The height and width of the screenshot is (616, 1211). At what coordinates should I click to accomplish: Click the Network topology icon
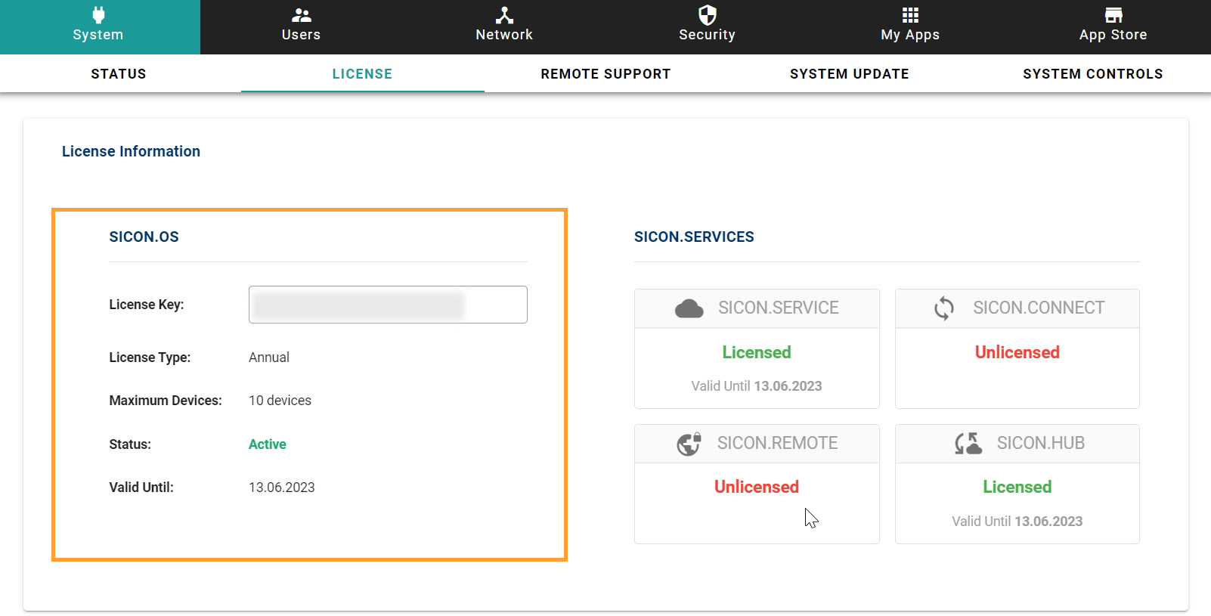coord(504,15)
